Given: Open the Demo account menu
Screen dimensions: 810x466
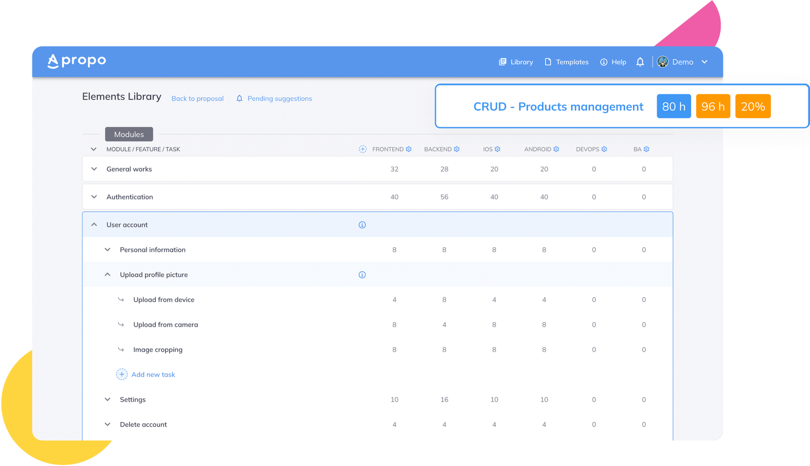Looking at the screenshot, I should [682, 62].
